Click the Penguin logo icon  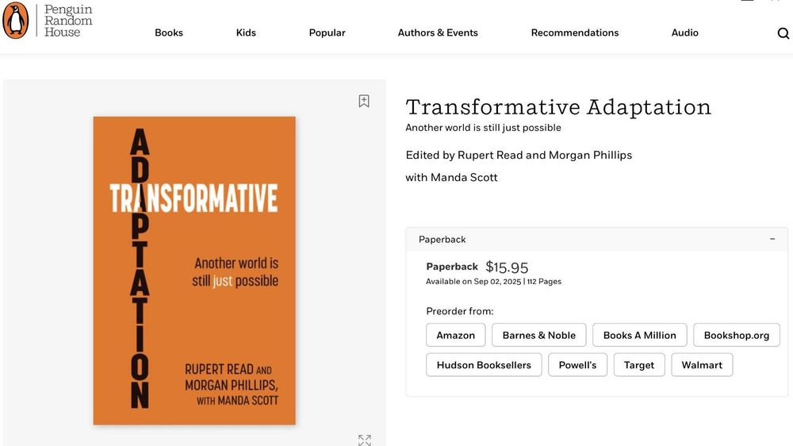pos(16,21)
